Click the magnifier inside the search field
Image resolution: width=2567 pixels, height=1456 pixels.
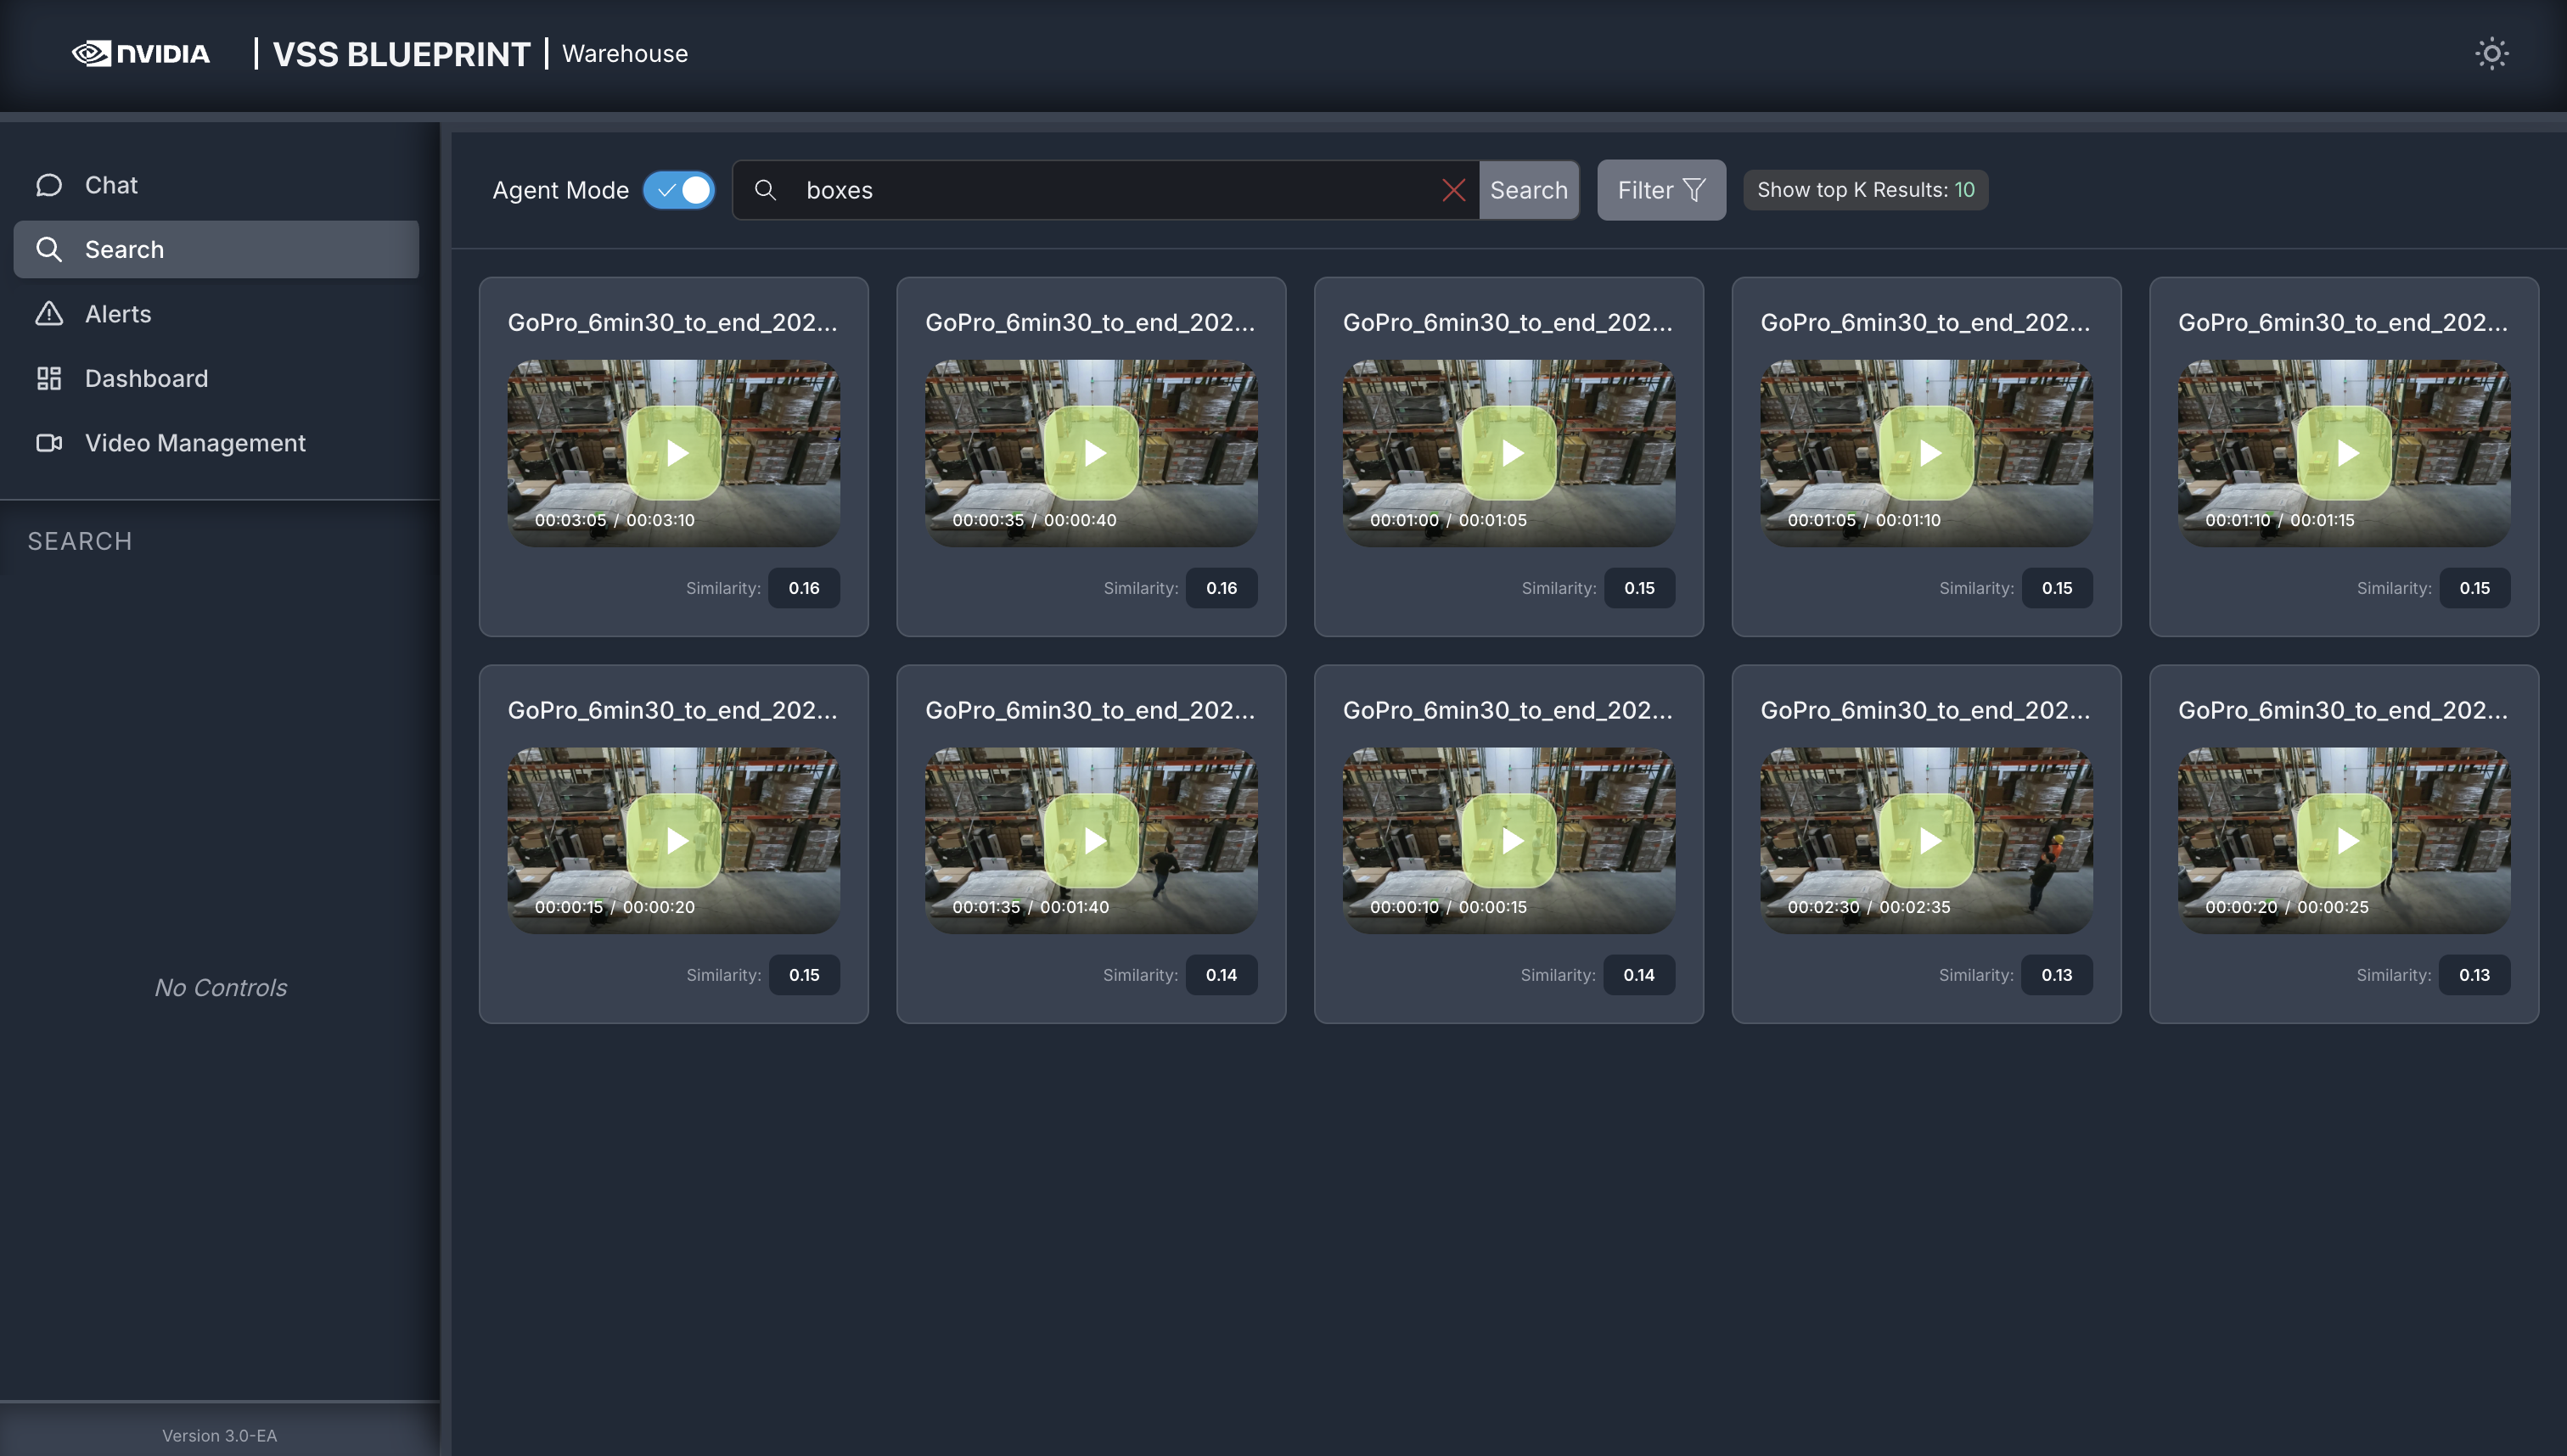click(766, 190)
